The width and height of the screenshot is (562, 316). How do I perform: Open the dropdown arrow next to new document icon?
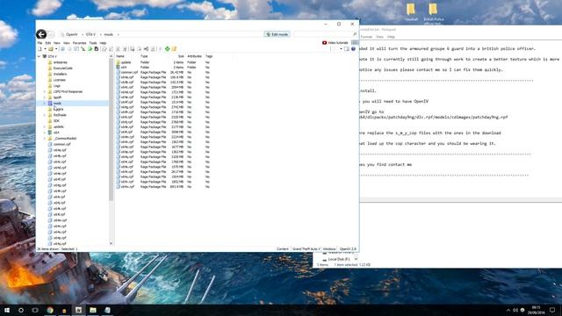(x=45, y=49)
